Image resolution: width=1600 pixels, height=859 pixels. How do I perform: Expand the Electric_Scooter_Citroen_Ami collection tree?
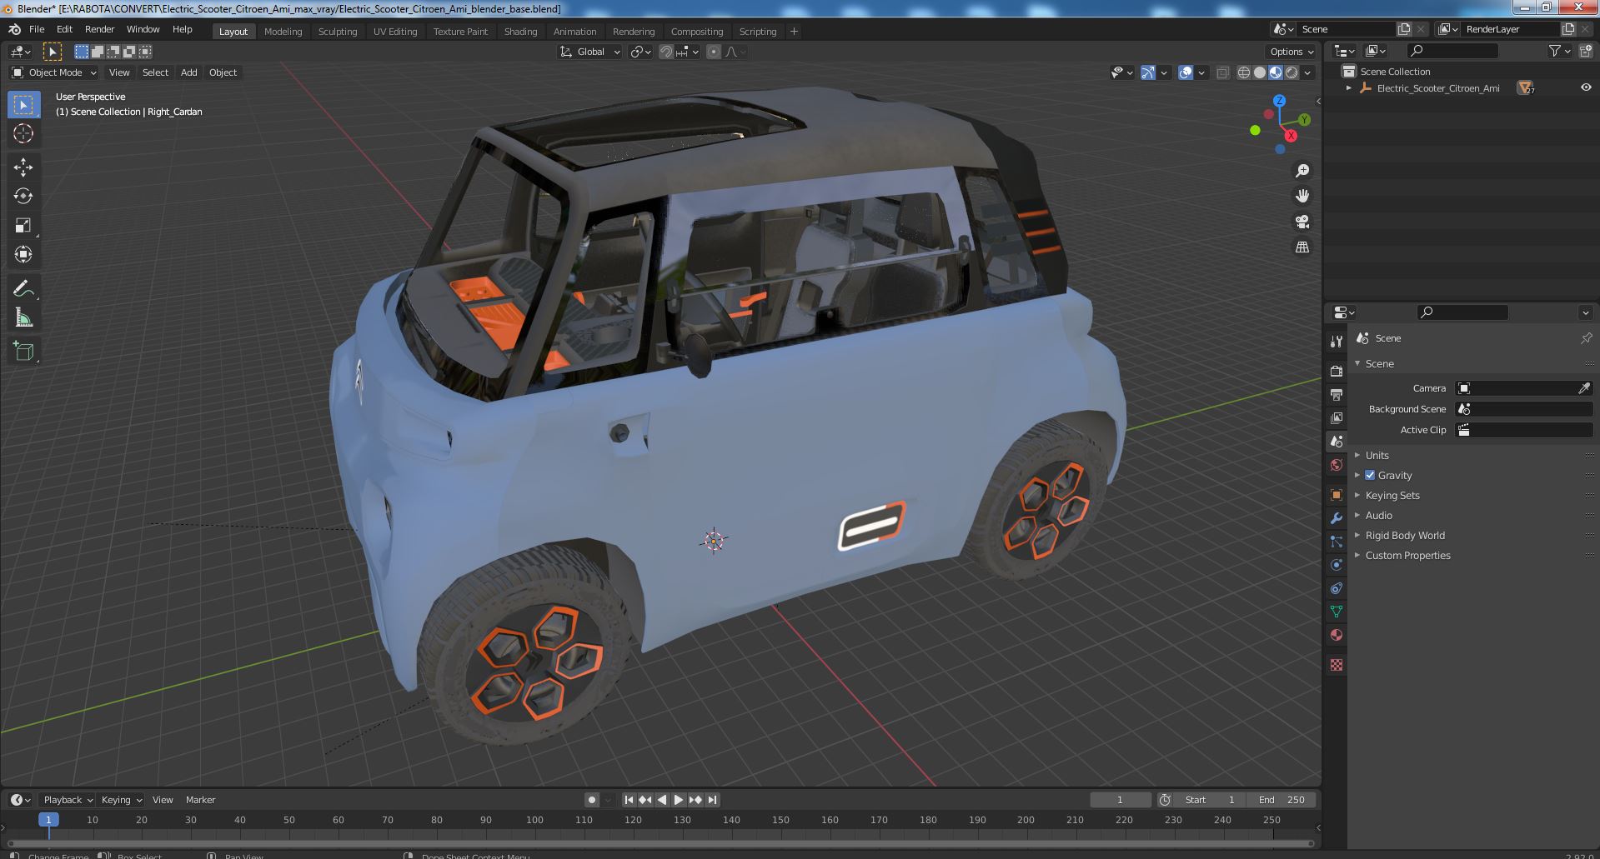1348,88
